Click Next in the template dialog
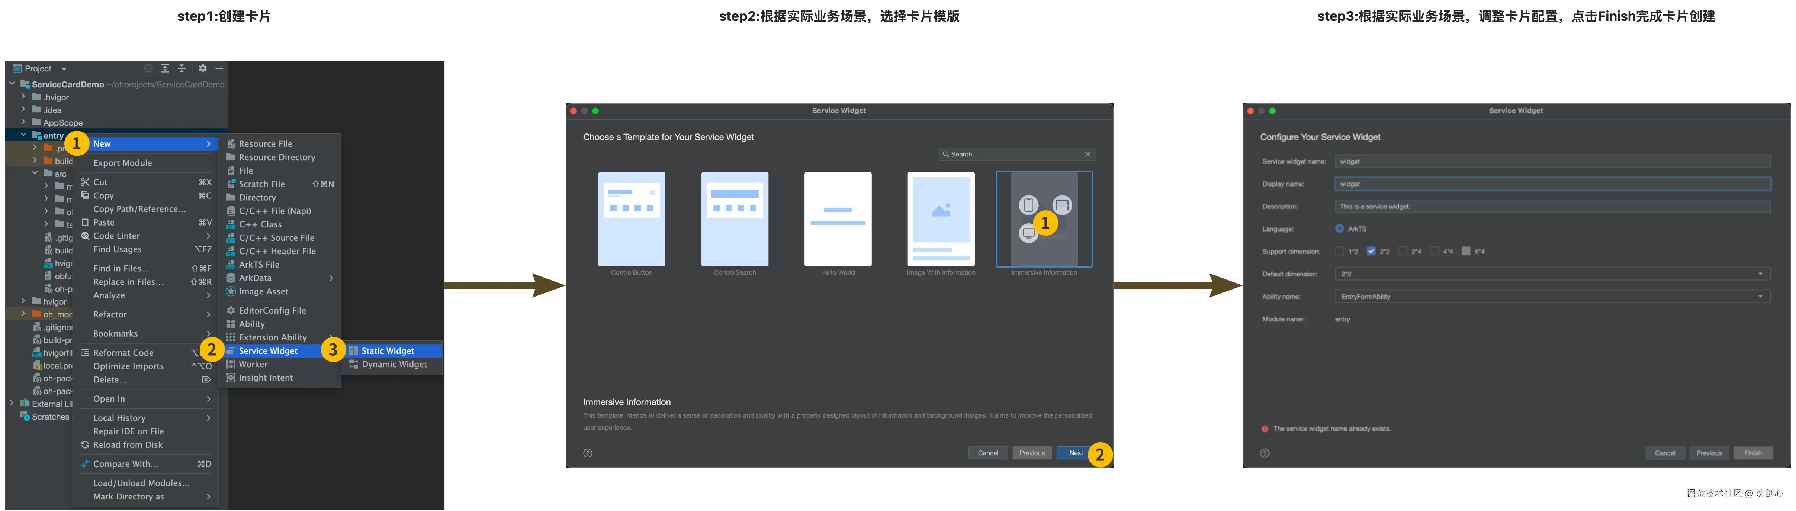1796x511 pixels. 1076,453
